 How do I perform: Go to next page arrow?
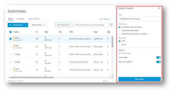pyautogui.click(x=110, y=81)
